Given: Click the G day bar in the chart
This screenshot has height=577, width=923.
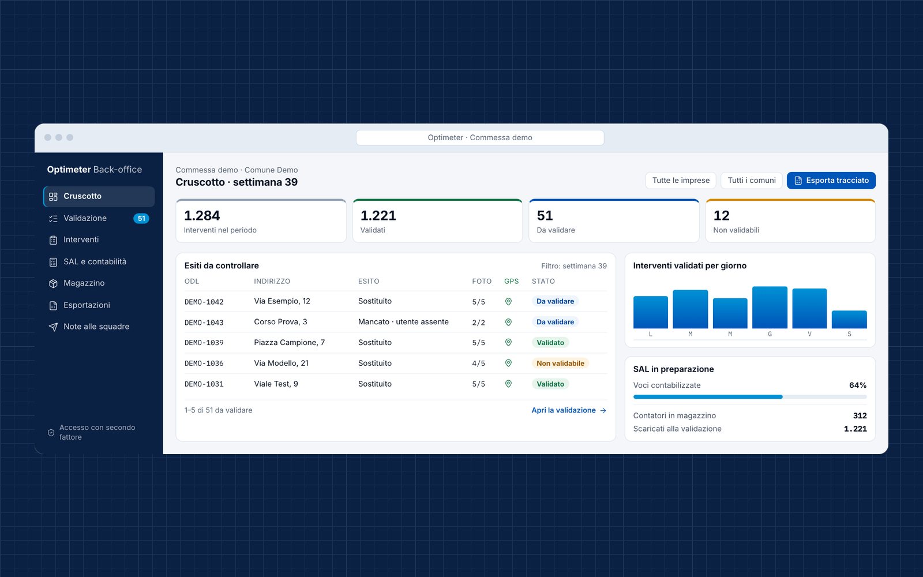Looking at the screenshot, I should 770,308.
